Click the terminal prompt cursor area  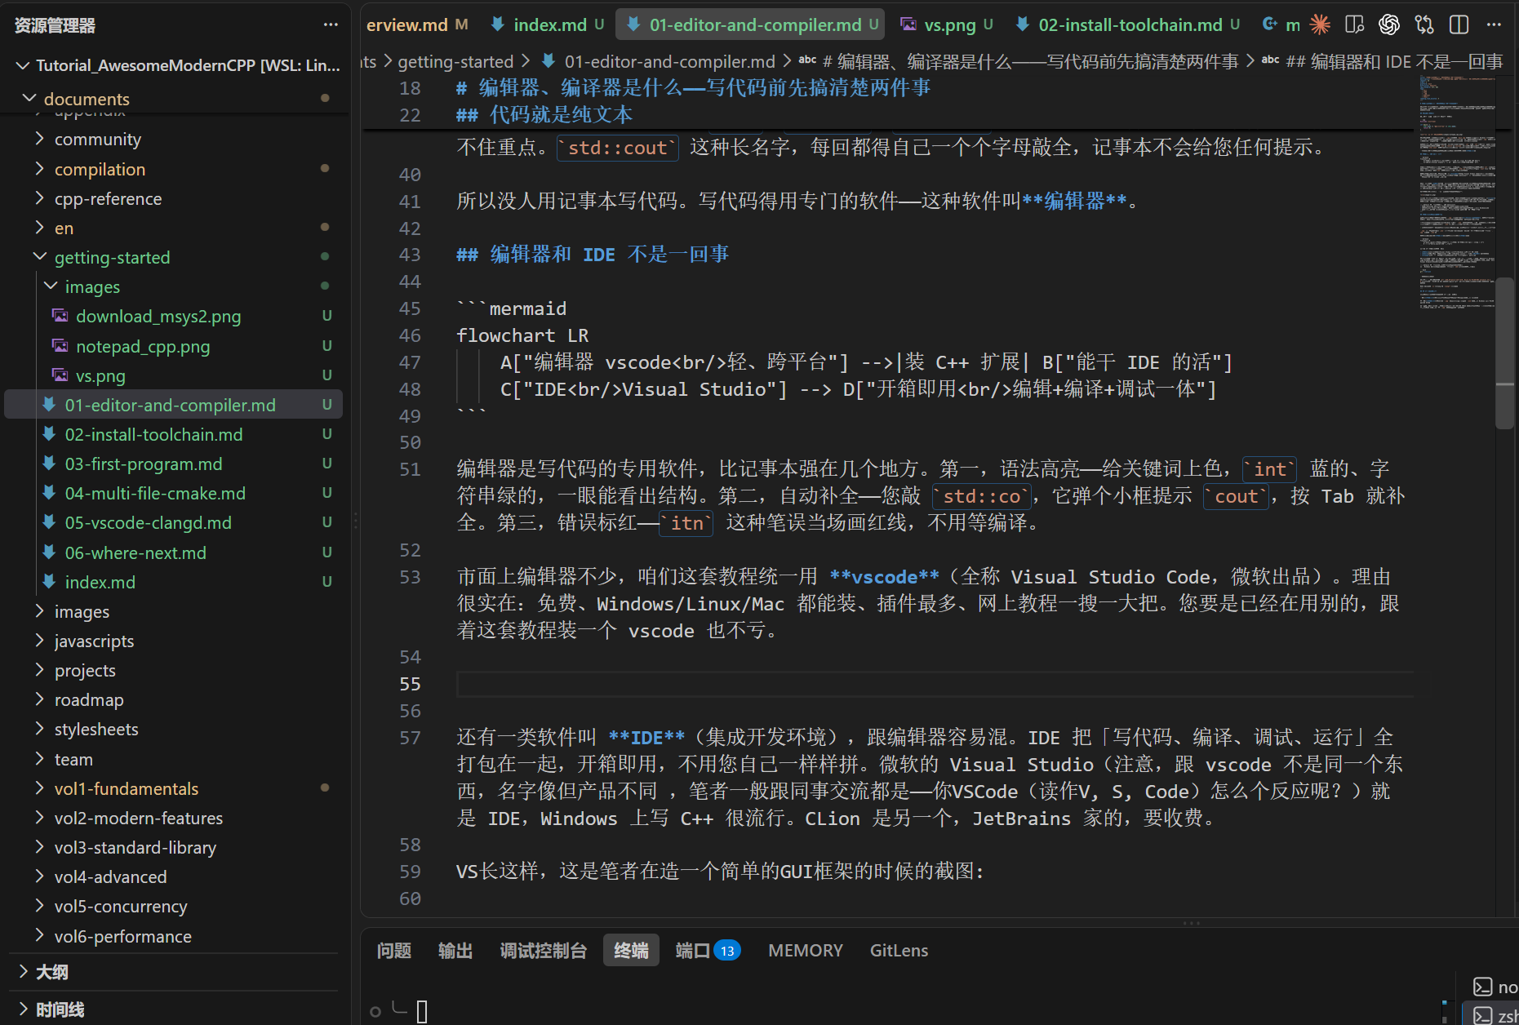tap(422, 1012)
